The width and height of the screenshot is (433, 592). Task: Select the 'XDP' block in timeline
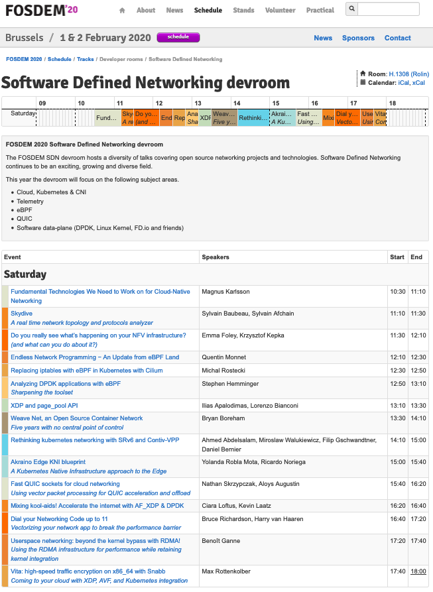(x=205, y=118)
